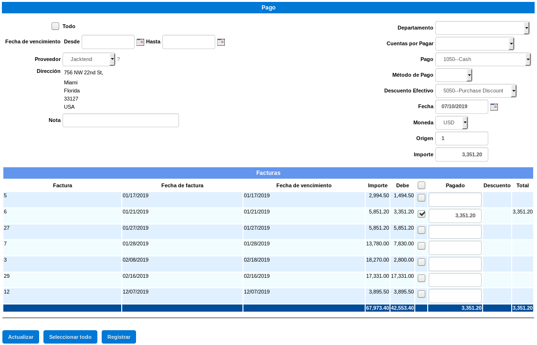The image size is (537, 345).
Task: Open the Hasta date calendar picker
Action: click(221, 42)
